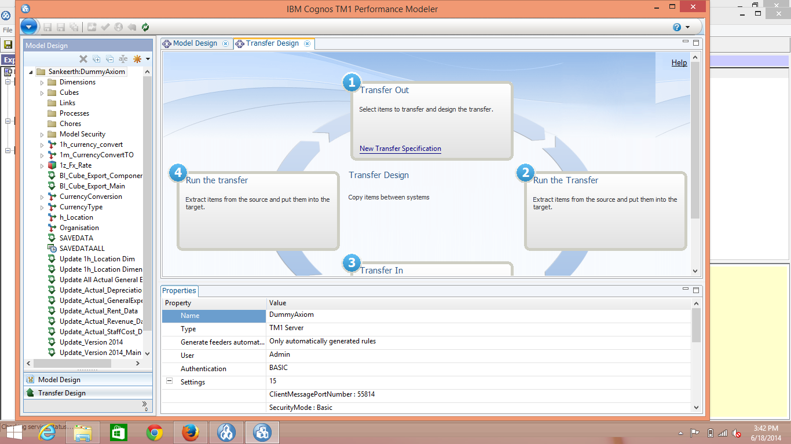The width and height of the screenshot is (791, 444).
Task: Expand the Model Security folder
Action: pos(42,135)
